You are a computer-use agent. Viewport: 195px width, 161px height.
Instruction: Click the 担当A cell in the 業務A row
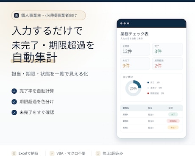151,114
